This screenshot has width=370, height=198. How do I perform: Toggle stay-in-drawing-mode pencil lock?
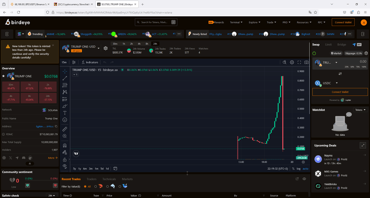pos(65,152)
